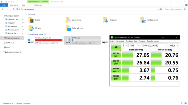Click the CrystalDiskMark comment text field

coord(145,83)
